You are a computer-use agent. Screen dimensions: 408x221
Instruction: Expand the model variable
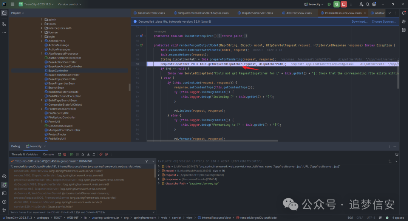159,171
